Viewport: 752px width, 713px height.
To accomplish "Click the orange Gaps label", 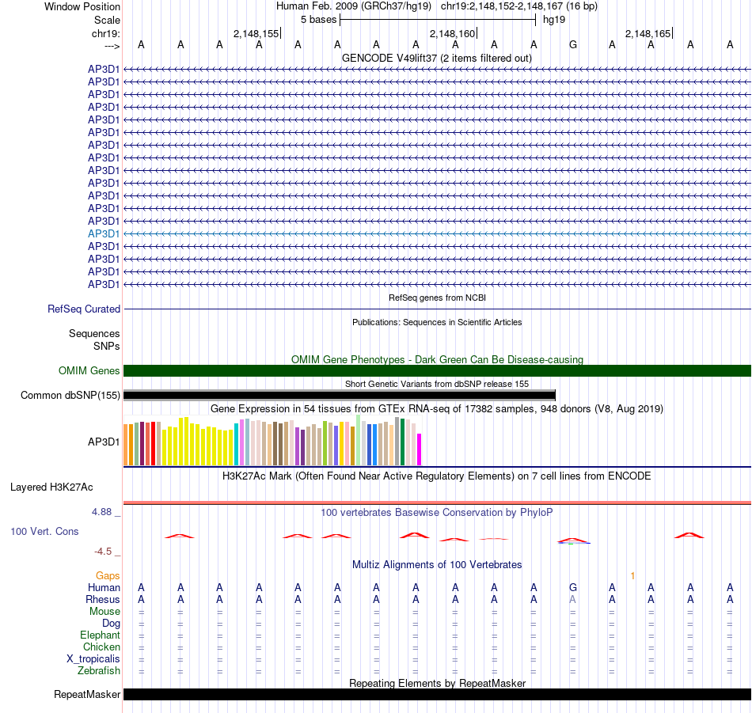I will point(108,575).
